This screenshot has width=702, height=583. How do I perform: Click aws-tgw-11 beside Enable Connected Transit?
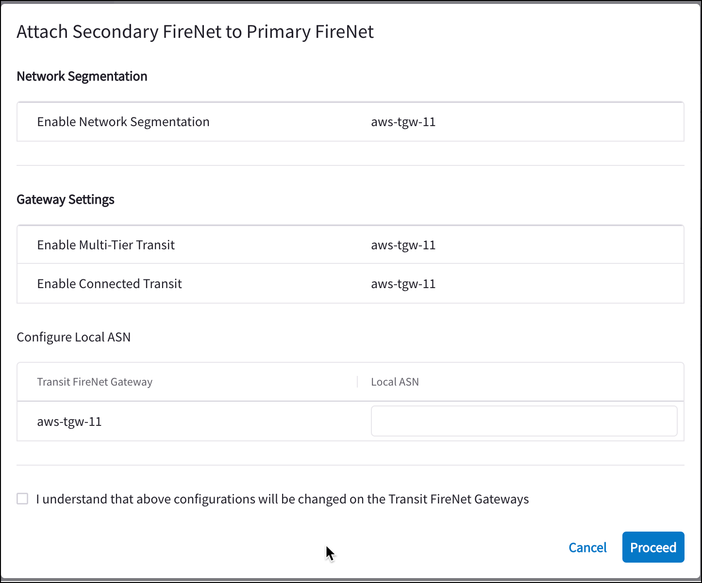pos(403,284)
